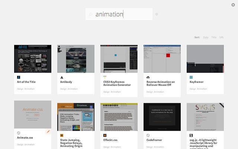238x149 pixels.
Task: Click the svg.js favicon icon
Action: point(191,135)
